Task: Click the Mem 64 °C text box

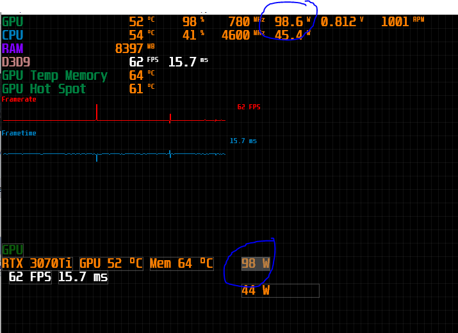Action: pos(182,264)
